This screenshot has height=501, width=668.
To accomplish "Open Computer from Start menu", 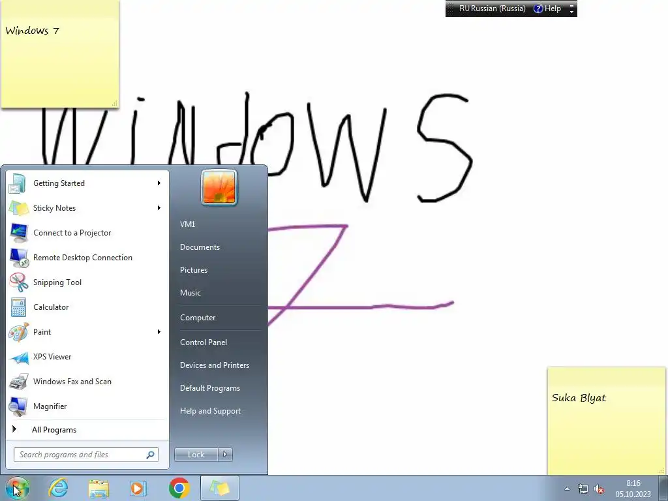I will (198, 318).
